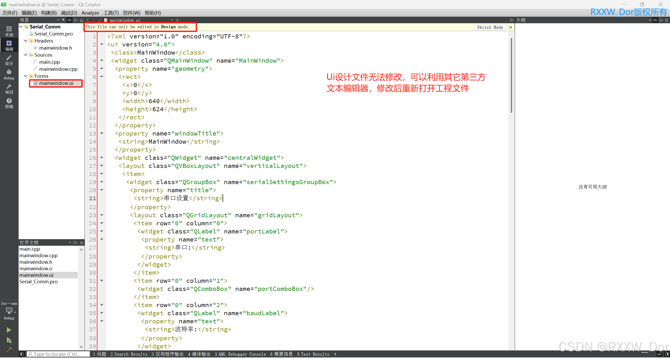670x358 pixels.
Task: Click the filter tree icon in project panel
Action: click(63, 20)
